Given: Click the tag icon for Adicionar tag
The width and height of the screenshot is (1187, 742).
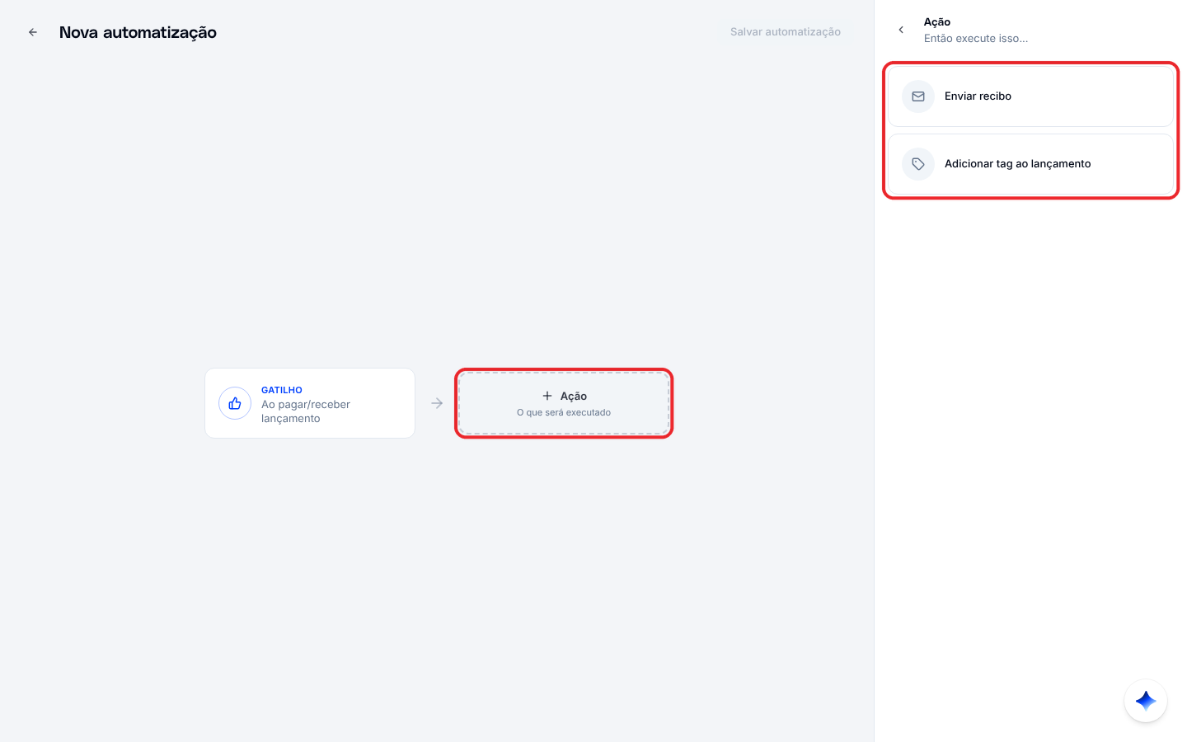Looking at the screenshot, I should (918, 164).
